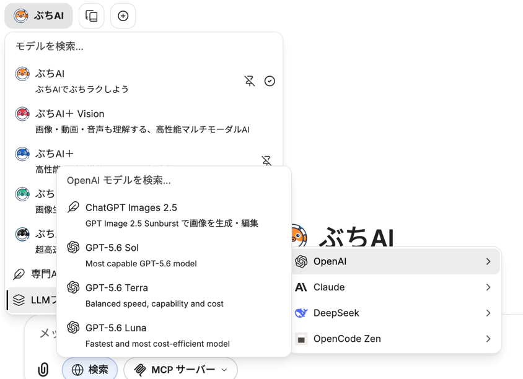
Task: Click the feather icon beside 専門
Action: (19, 274)
